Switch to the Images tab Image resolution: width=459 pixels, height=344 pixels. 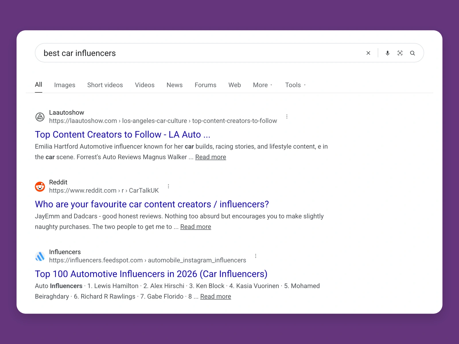pos(65,85)
